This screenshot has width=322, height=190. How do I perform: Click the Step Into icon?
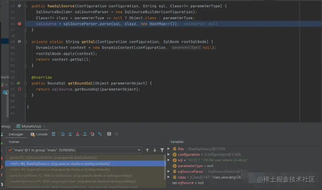tap(70, 134)
